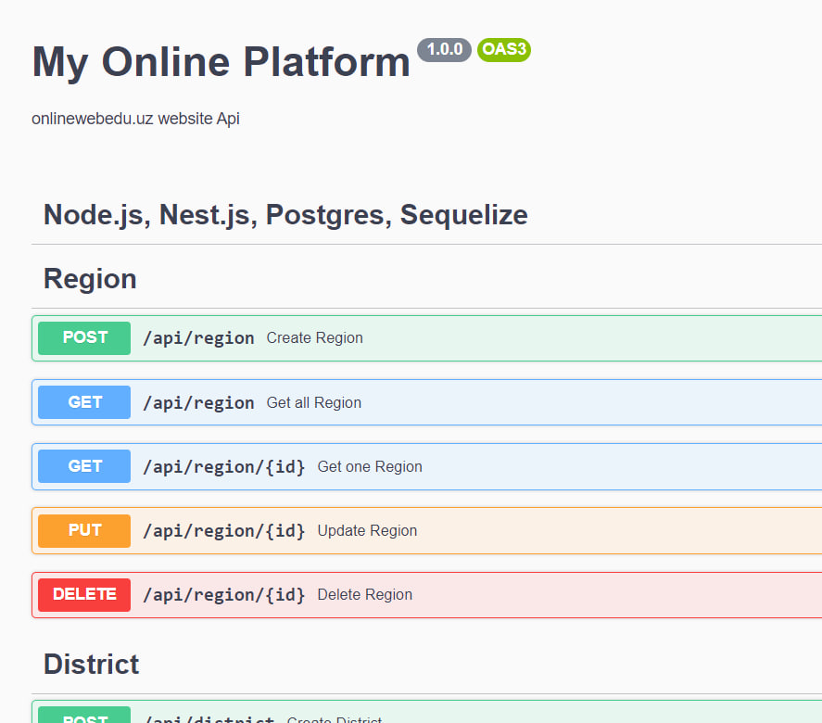This screenshot has height=723, width=822.
Task: Click the red DELETE method badge
Action: tap(84, 594)
